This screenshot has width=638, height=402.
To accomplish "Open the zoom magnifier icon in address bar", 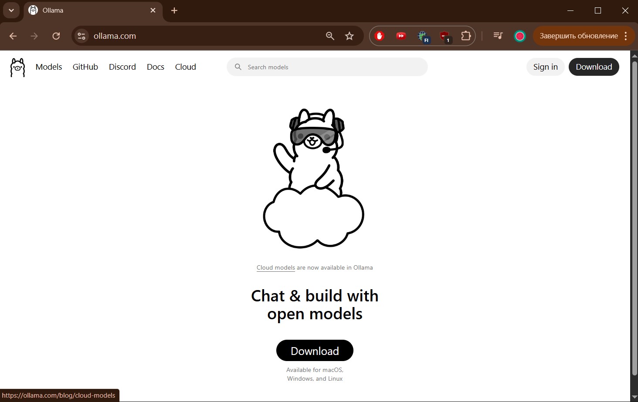I will click(x=330, y=36).
